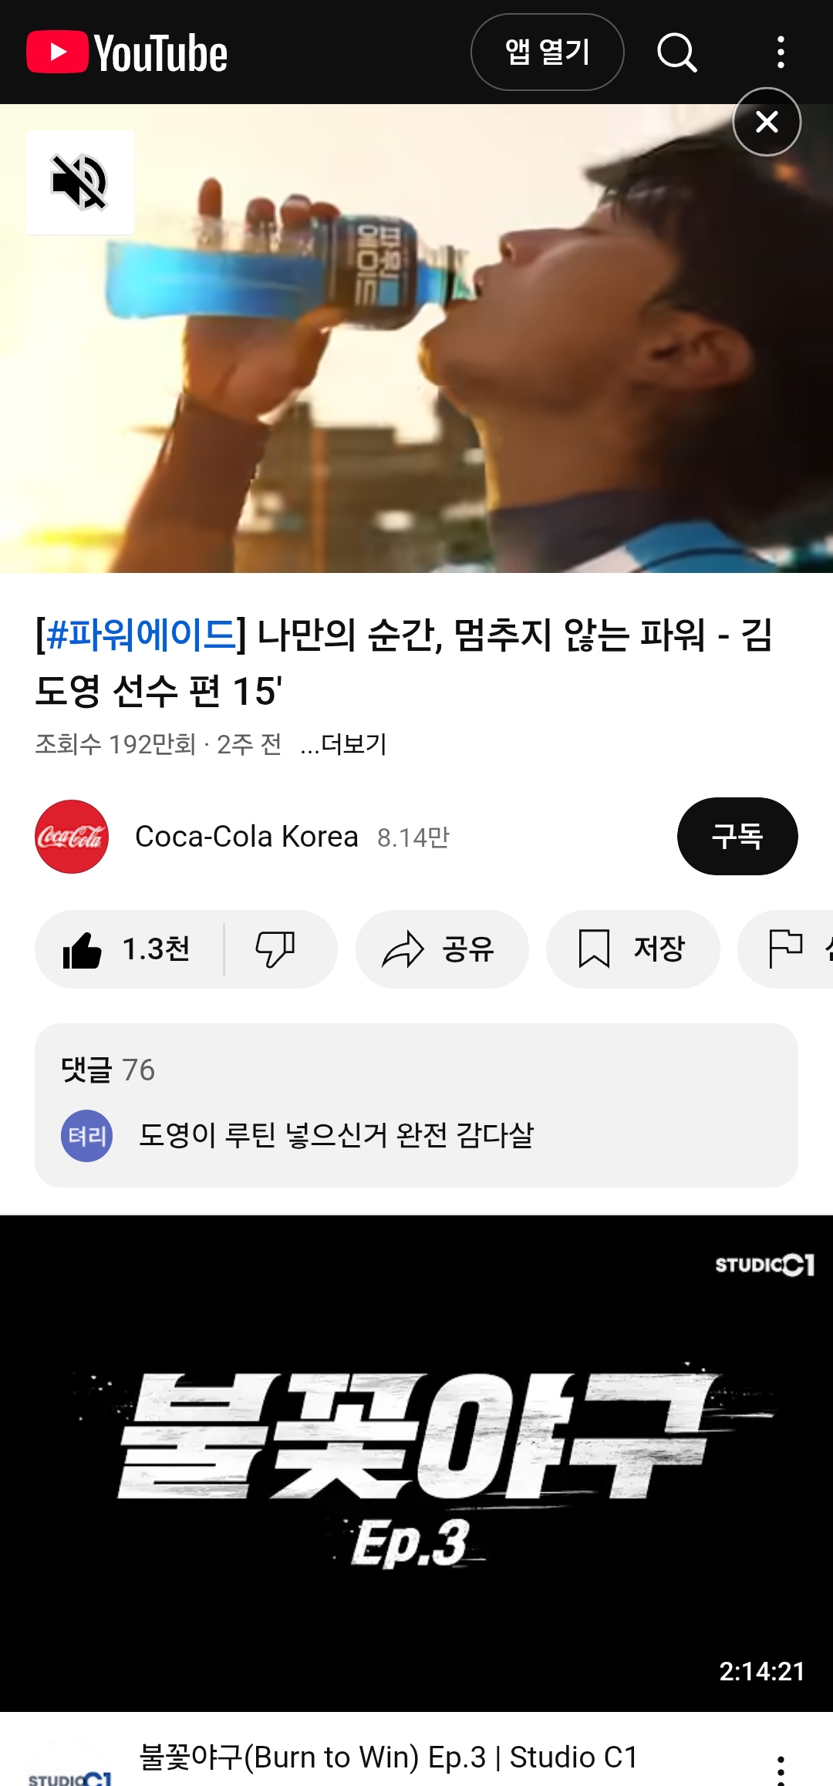Save the video with 저장 bookmark
Viewport: 833px width, 1786px height.
(x=633, y=949)
